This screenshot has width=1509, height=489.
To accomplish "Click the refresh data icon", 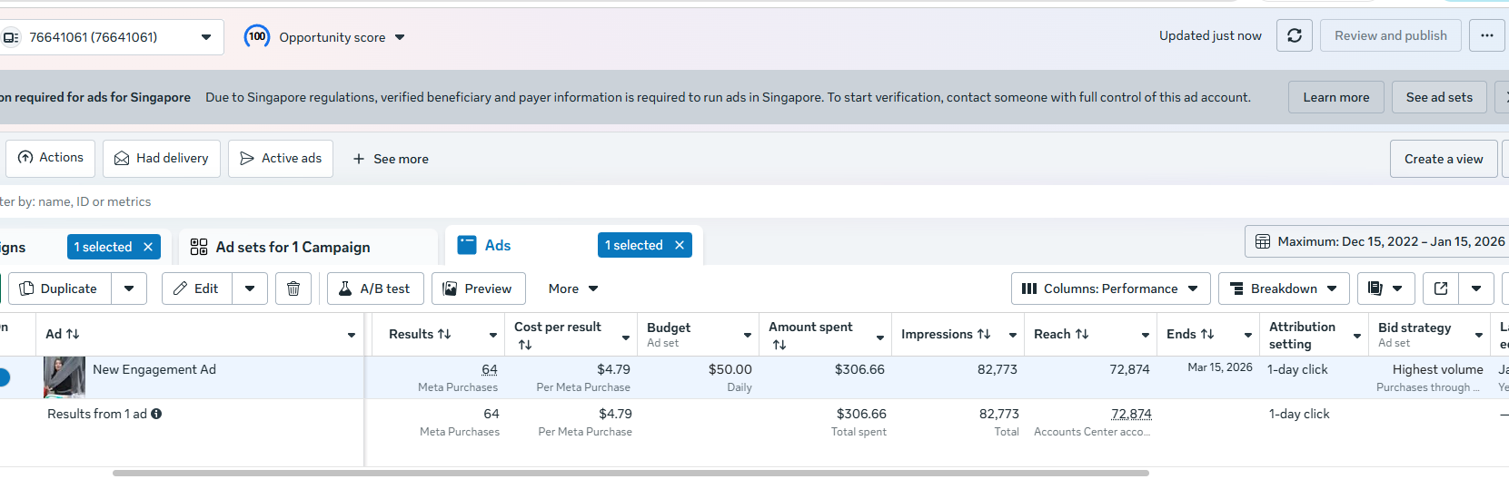I will click(1295, 36).
